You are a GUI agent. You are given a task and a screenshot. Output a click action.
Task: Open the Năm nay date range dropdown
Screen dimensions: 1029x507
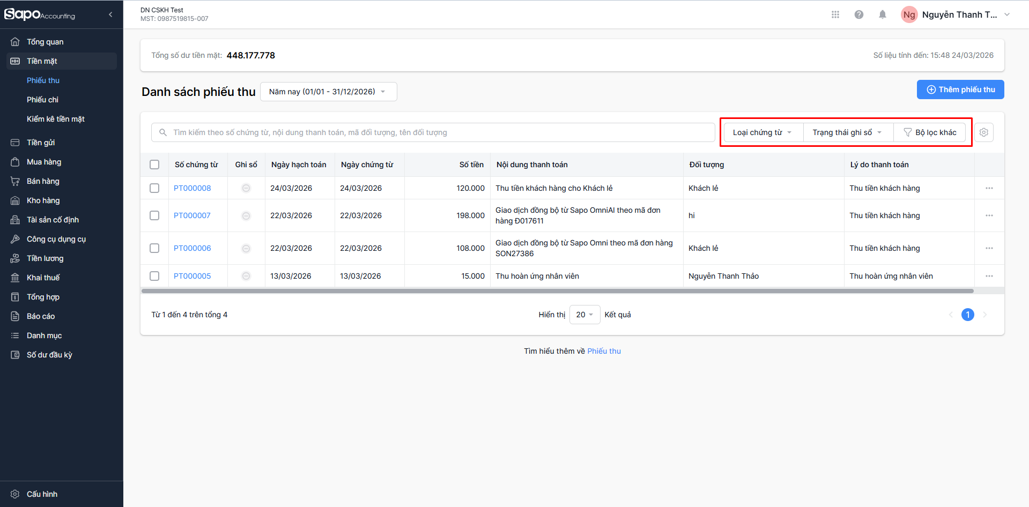328,92
